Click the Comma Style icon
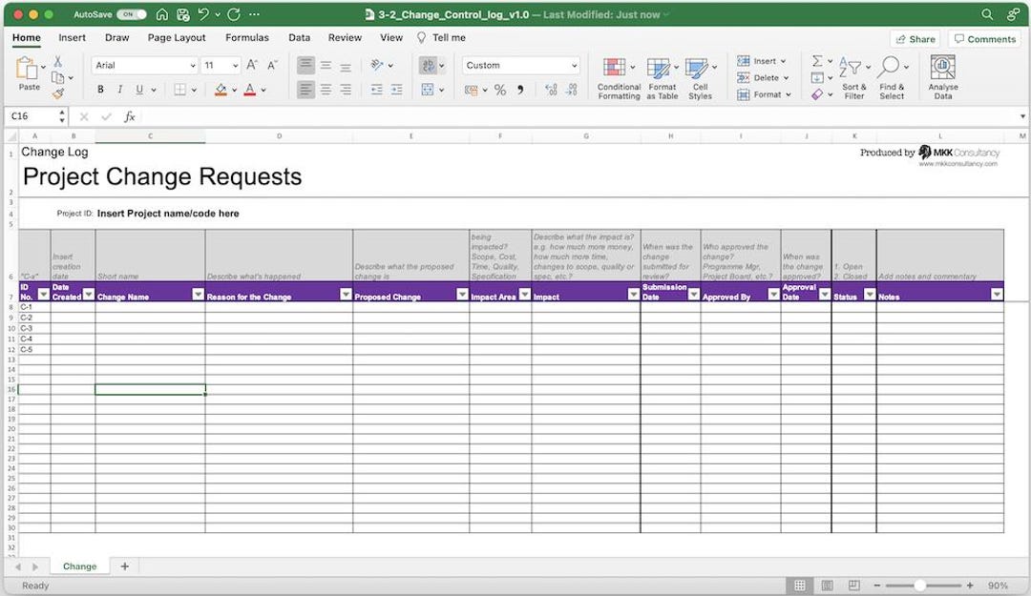The width and height of the screenshot is (1031, 596). pos(520,90)
